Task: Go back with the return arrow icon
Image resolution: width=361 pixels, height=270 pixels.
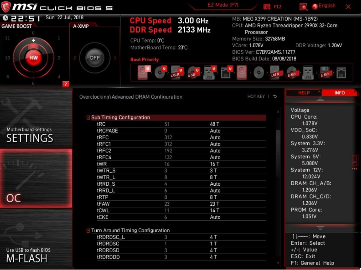Action: click(x=275, y=96)
